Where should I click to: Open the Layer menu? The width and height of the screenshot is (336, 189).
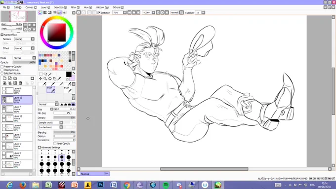point(45,7)
